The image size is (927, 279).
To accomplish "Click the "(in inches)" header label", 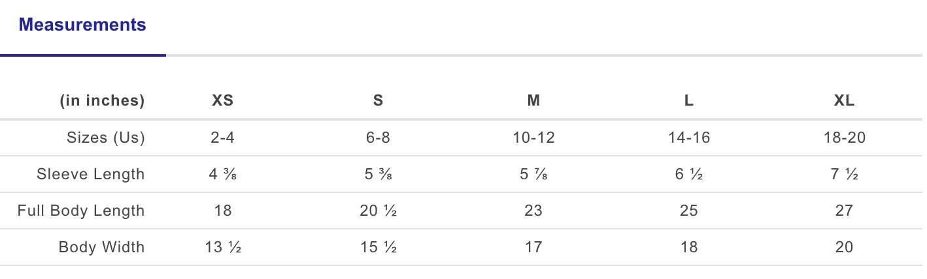I will tap(102, 101).
